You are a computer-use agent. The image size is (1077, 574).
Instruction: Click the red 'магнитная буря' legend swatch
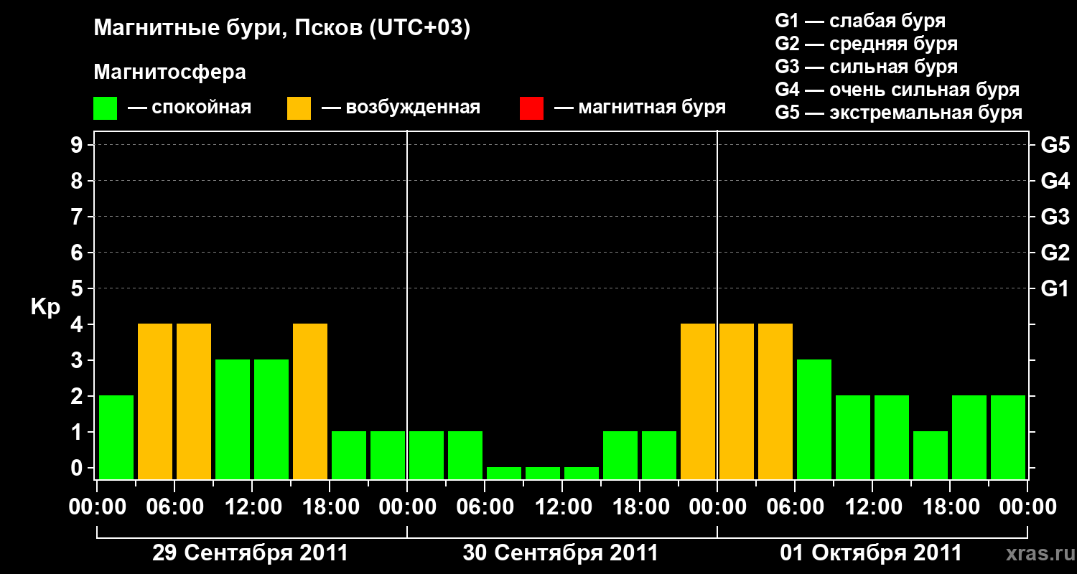(531, 108)
